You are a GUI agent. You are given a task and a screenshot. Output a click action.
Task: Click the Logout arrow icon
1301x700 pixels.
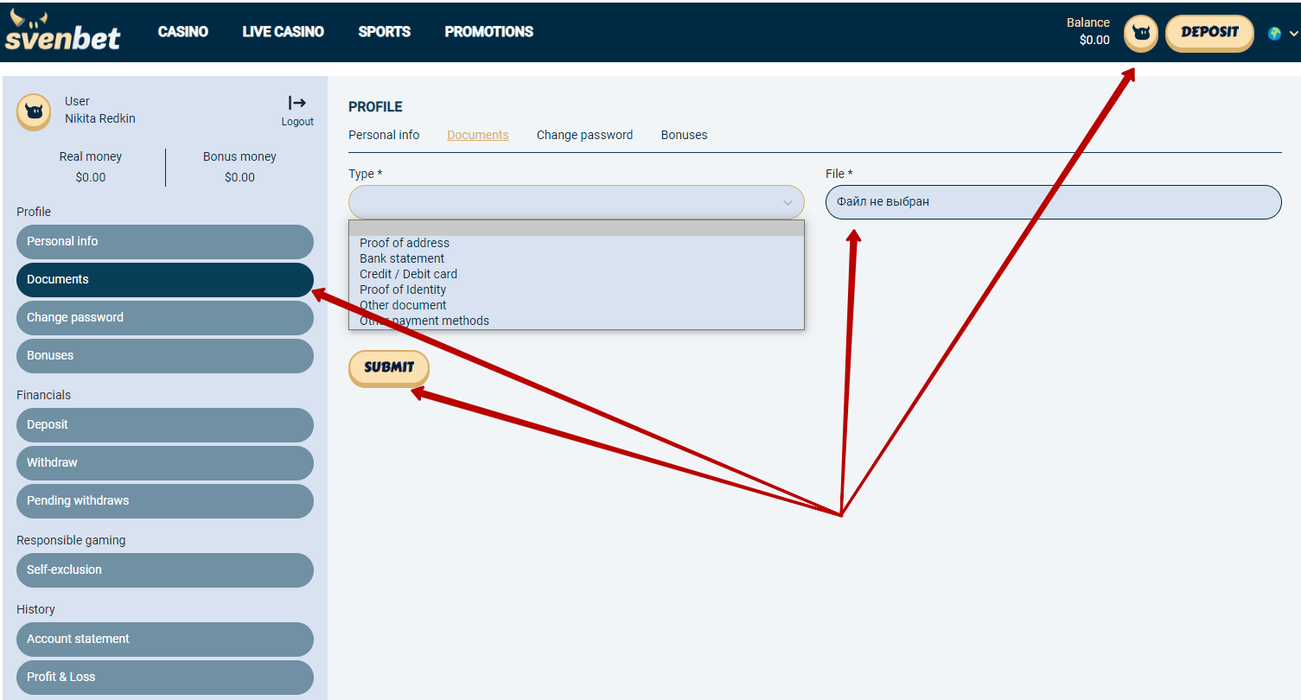point(297,103)
